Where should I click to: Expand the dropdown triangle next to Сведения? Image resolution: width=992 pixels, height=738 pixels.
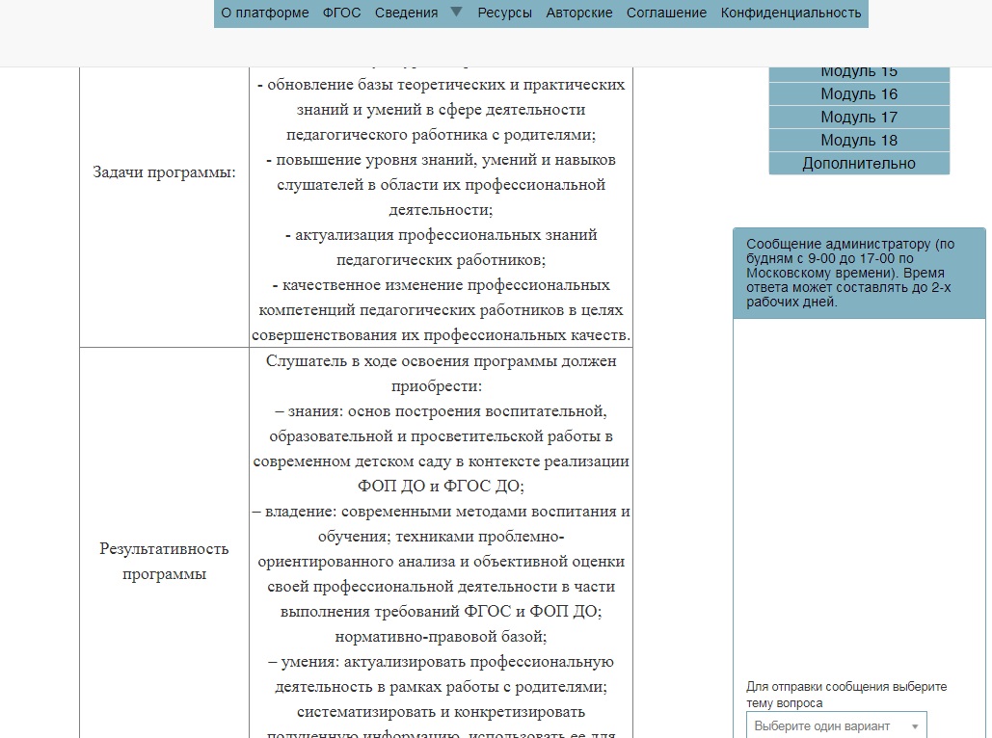click(x=457, y=12)
